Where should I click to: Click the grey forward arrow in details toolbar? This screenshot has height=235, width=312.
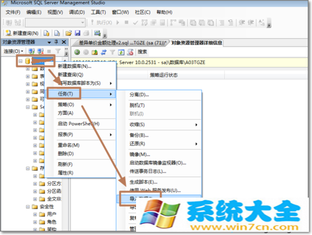(86, 52)
